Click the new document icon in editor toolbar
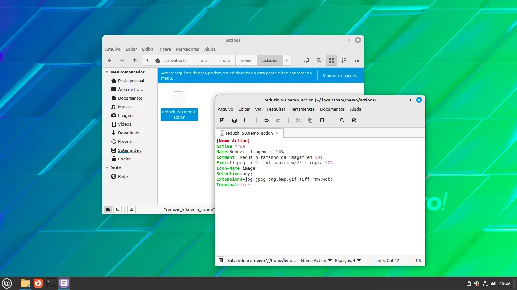This screenshot has height=290, width=517. (x=222, y=120)
